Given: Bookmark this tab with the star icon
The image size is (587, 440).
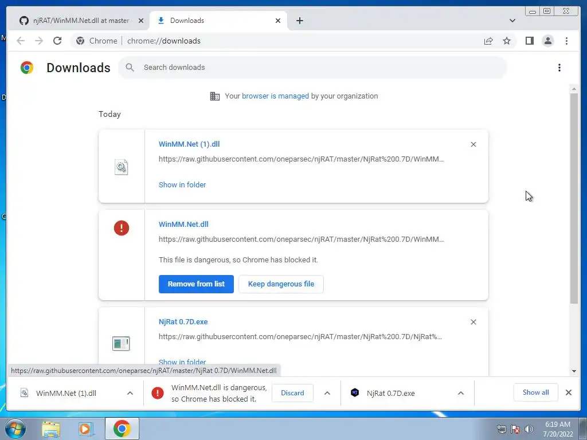Looking at the screenshot, I should click(x=507, y=41).
